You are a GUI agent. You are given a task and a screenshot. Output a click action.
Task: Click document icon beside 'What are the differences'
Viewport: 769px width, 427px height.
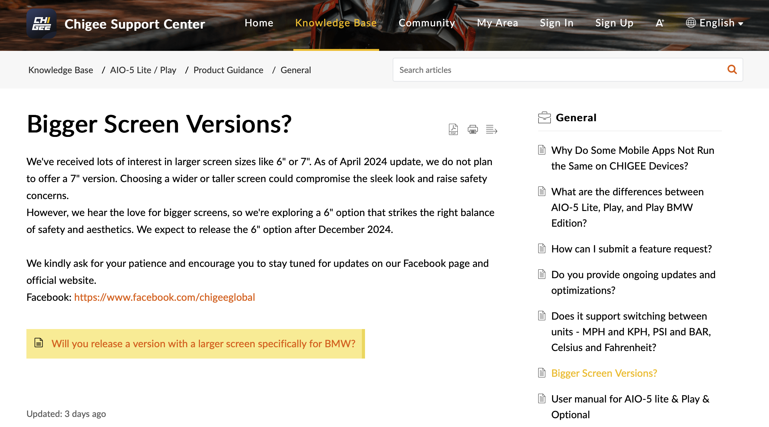tap(542, 191)
